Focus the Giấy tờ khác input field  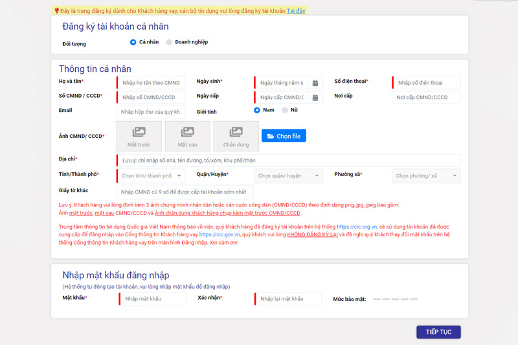click(185, 192)
